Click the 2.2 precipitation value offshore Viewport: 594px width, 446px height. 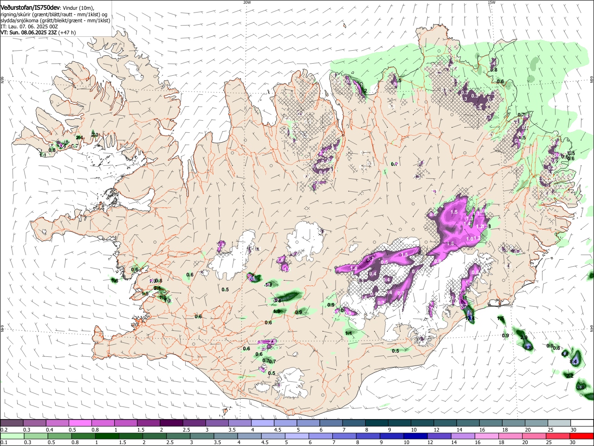pos(570,375)
